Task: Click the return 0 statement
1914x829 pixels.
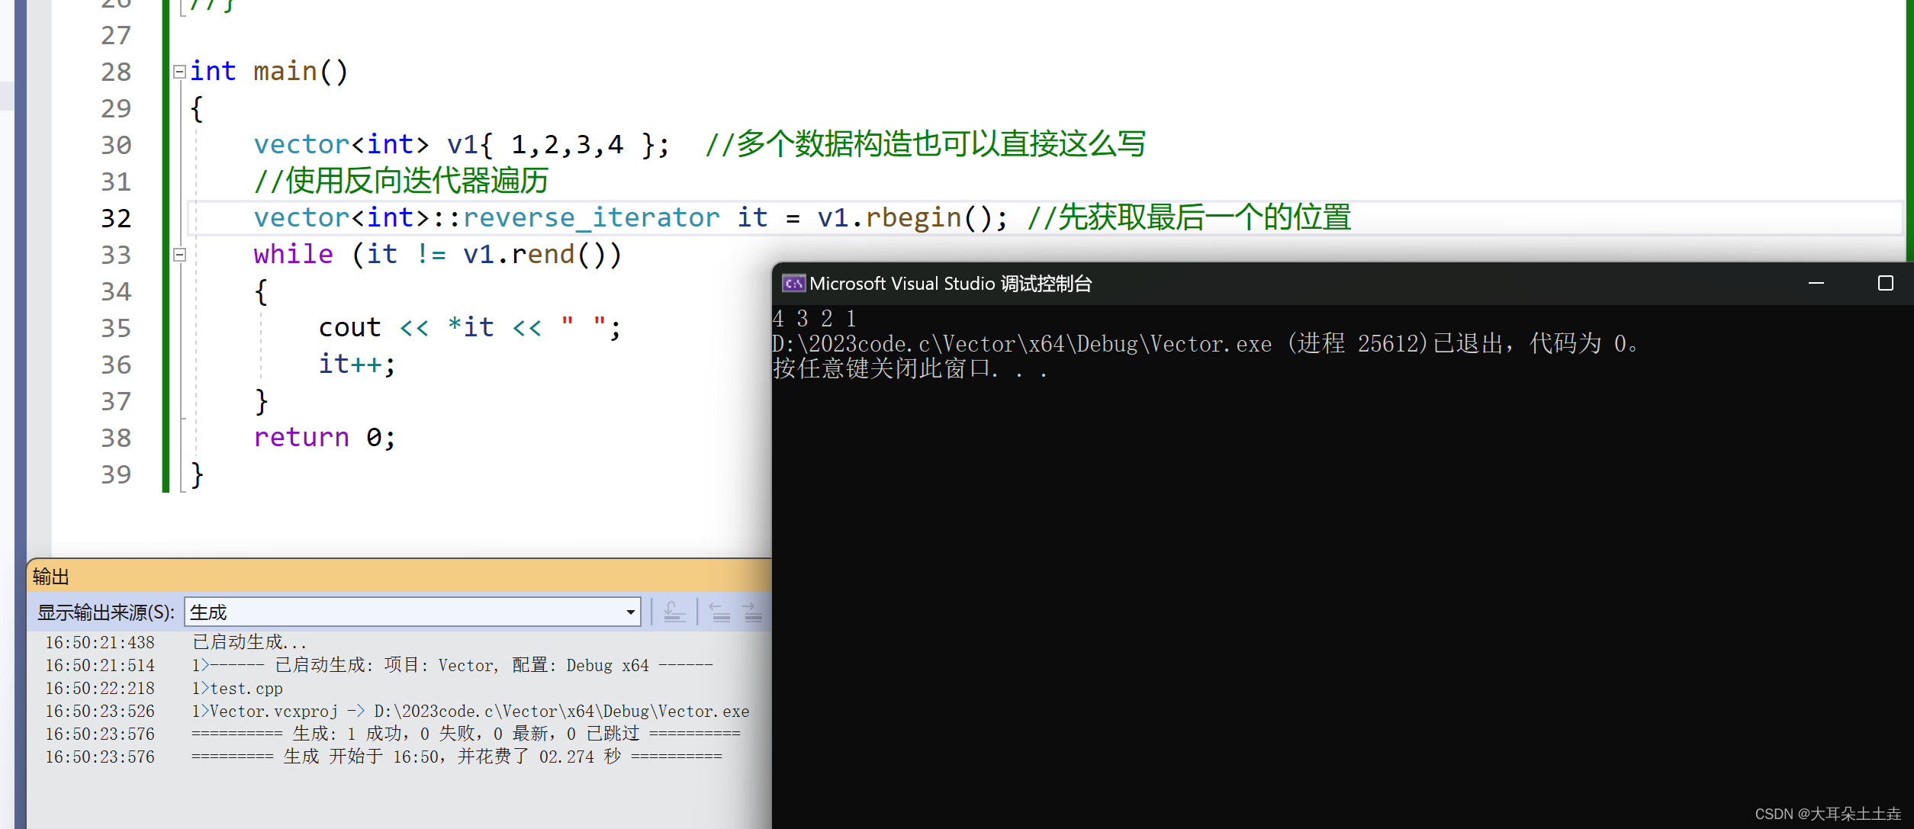Action: [x=324, y=438]
